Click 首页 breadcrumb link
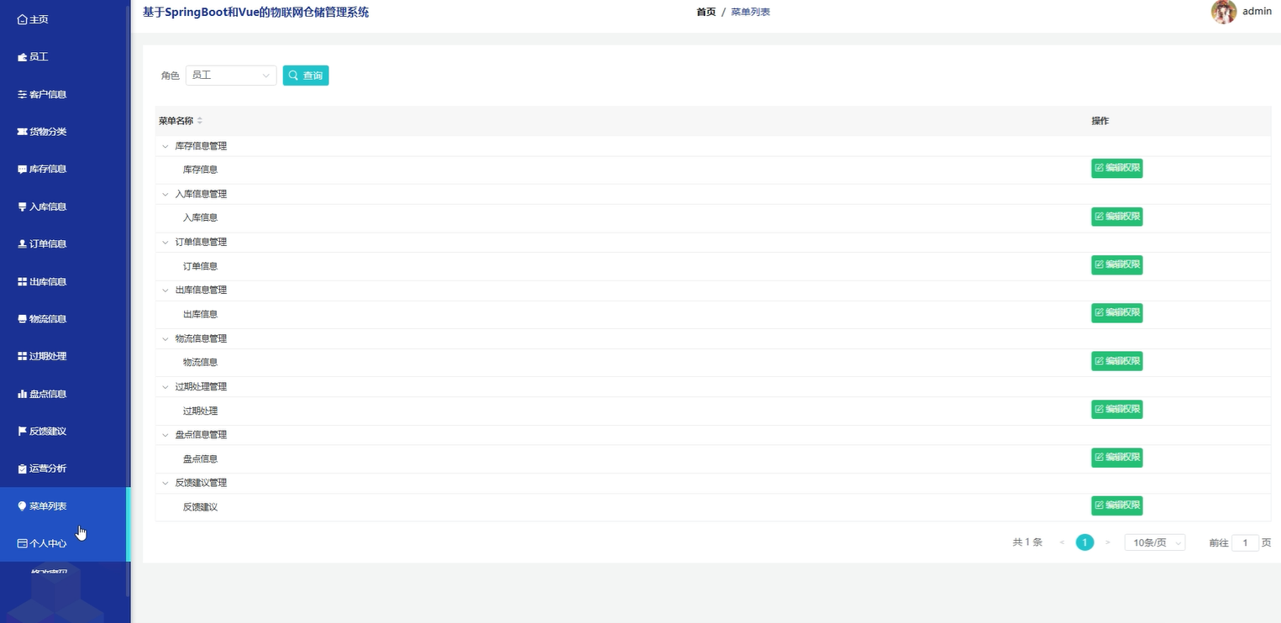This screenshot has width=1281, height=623. 706,12
